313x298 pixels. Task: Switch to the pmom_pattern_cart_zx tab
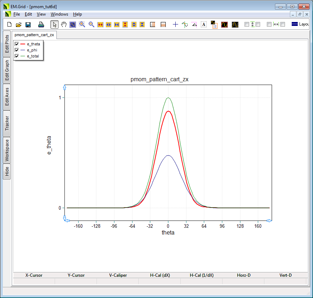tap(34, 35)
